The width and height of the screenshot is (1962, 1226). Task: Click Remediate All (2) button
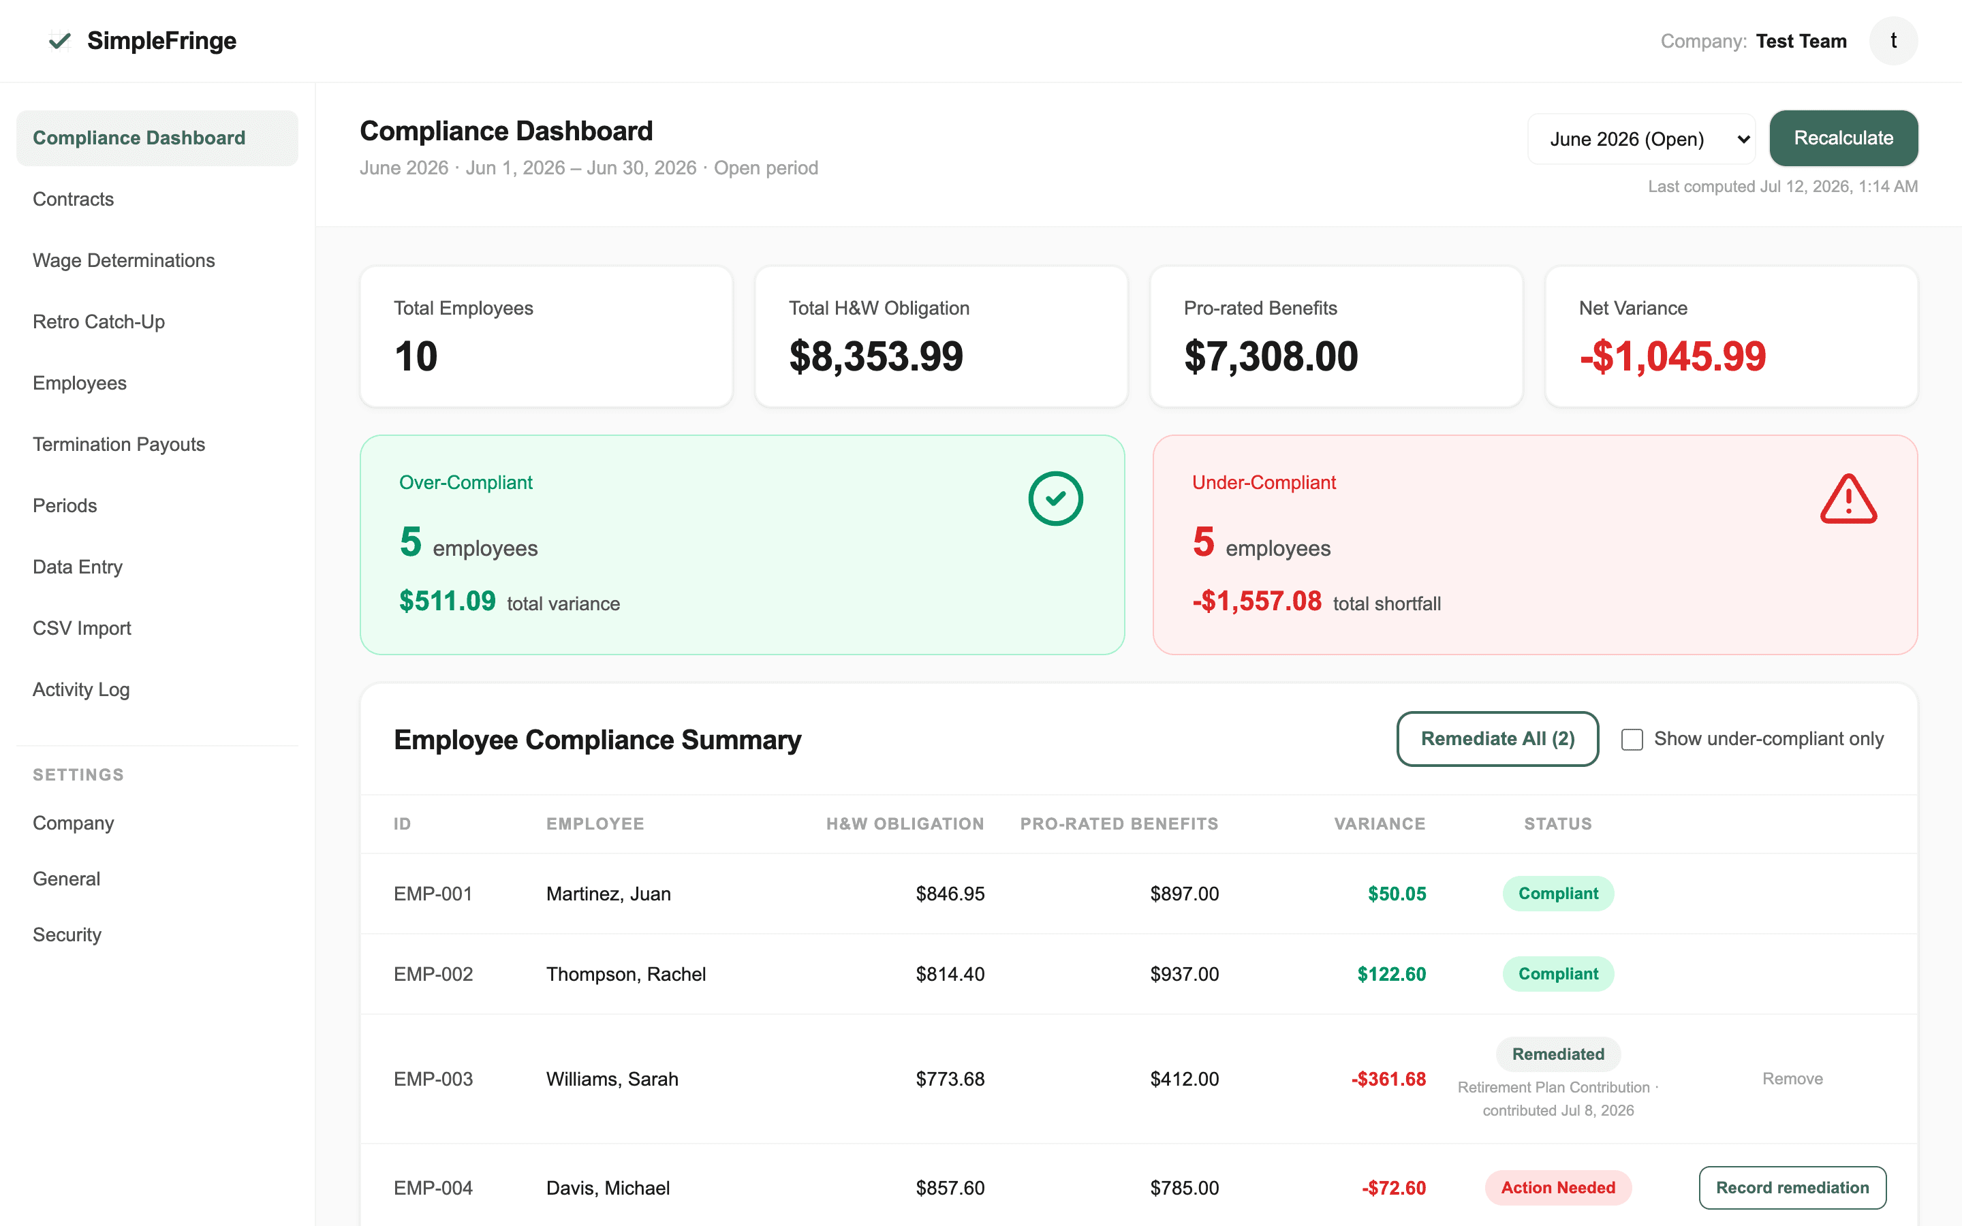pos(1497,739)
